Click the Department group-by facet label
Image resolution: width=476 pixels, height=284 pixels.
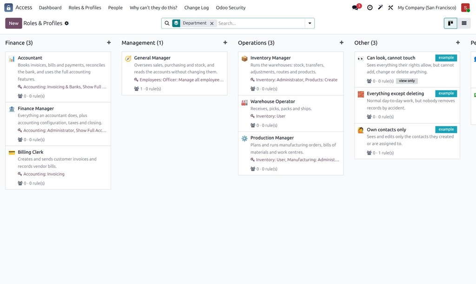[x=195, y=23]
